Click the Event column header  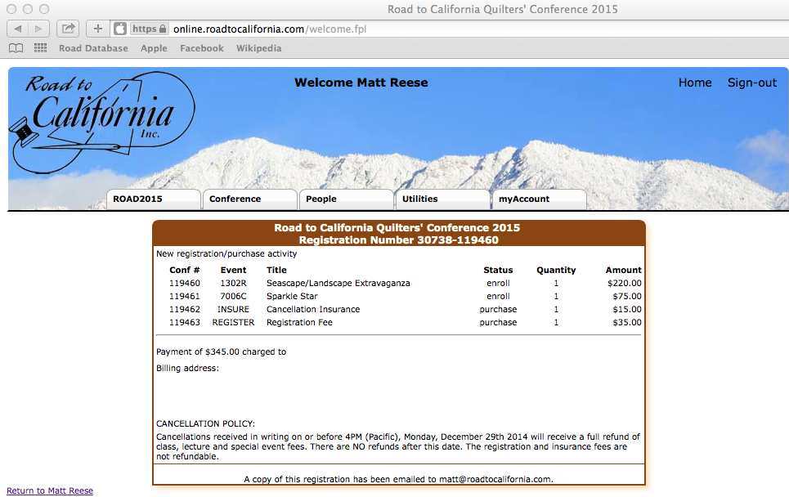(x=233, y=270)
